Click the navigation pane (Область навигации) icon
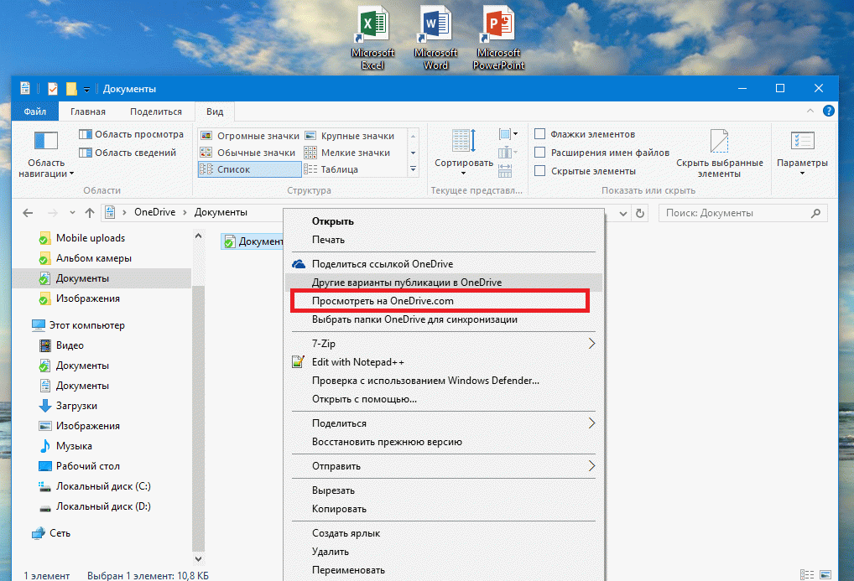The width and height of the screenshot is (854, 581). coord(45,143)
